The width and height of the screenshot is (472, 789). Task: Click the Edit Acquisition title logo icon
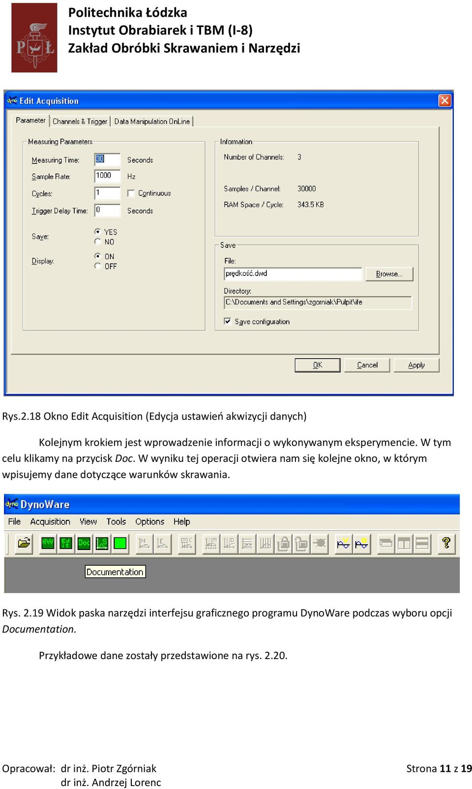click(12, 100)
